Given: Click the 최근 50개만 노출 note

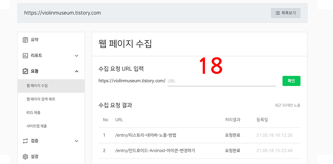Looking at the screenshot, I should (x=288, y=105).
